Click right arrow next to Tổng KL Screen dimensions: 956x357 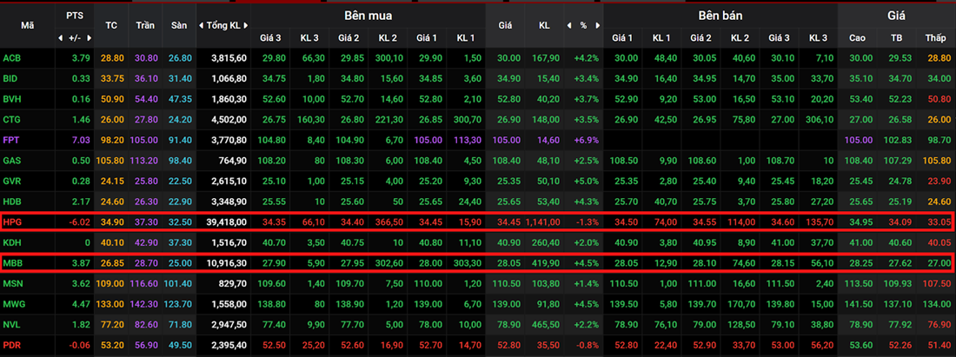[246, 25]
